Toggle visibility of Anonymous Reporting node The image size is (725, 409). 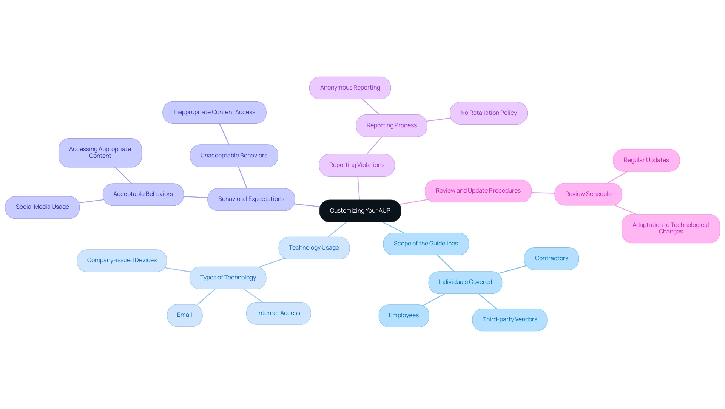pos(350,87)
